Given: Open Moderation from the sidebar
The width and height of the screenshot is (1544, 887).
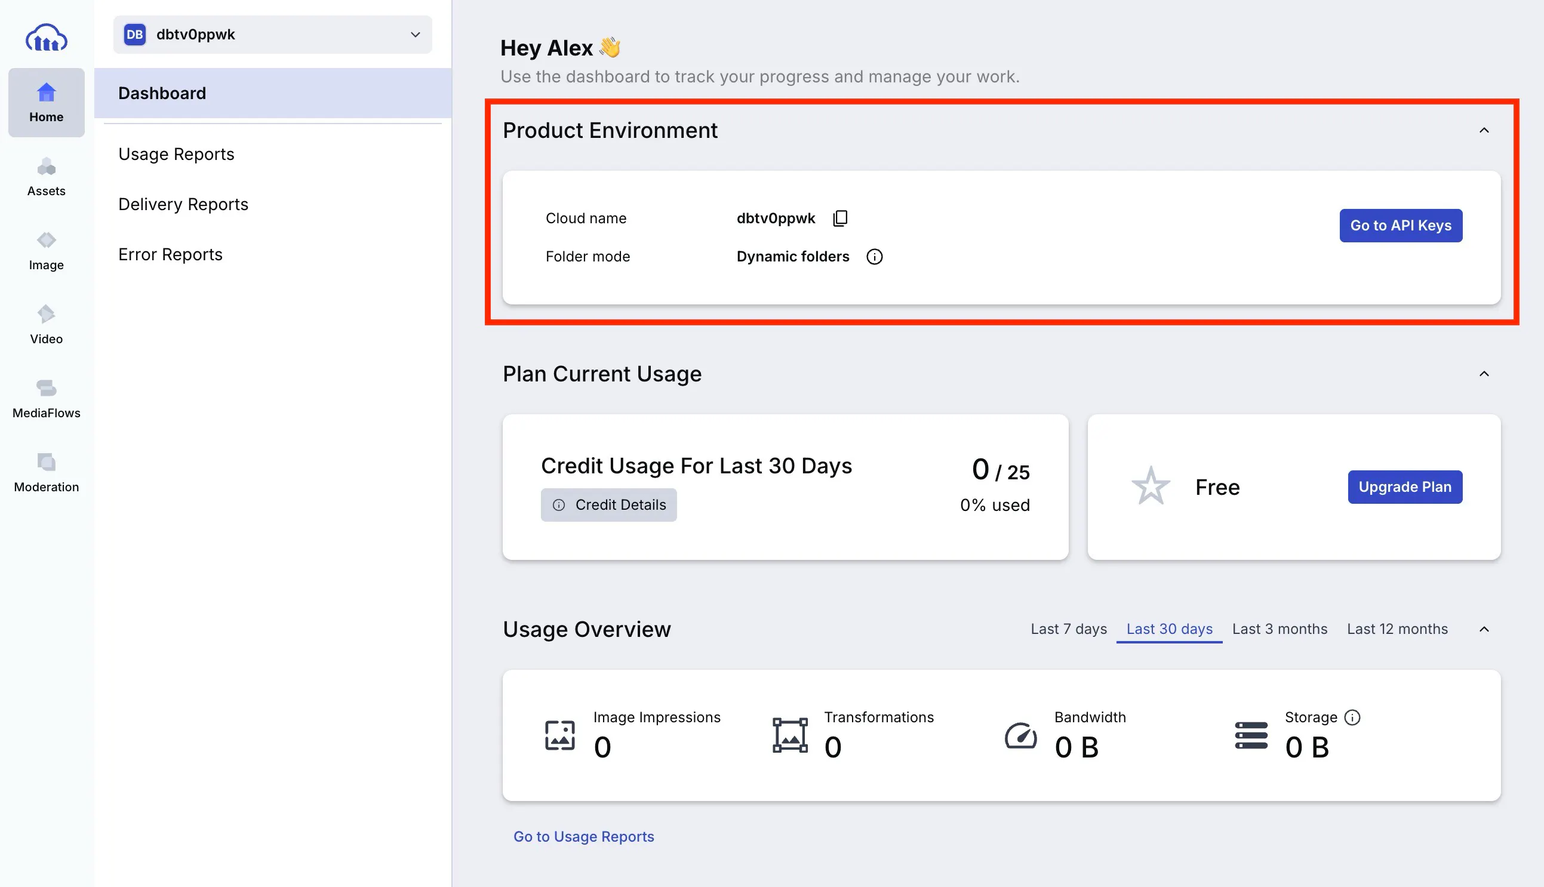Looking at the screenshot, I should tap(47, 473).
